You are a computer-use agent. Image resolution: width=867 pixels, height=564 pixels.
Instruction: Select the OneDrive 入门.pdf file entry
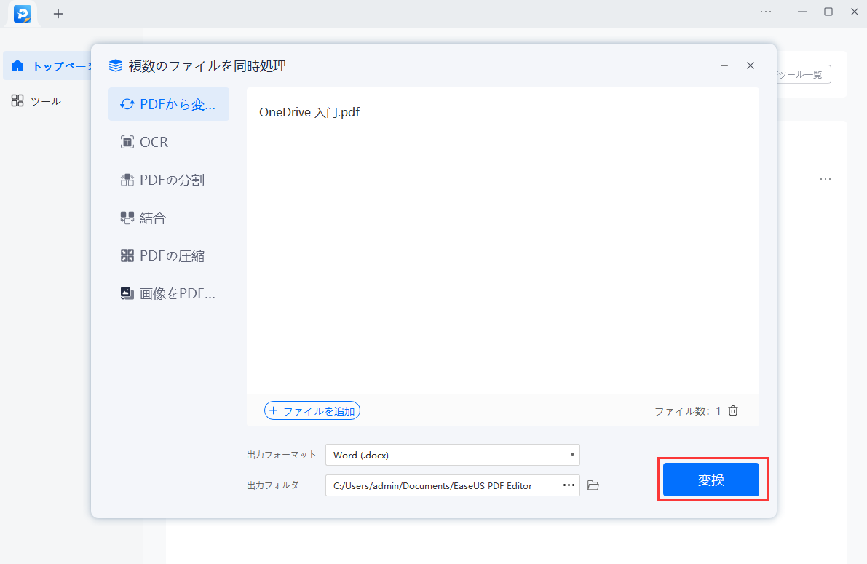309,112
